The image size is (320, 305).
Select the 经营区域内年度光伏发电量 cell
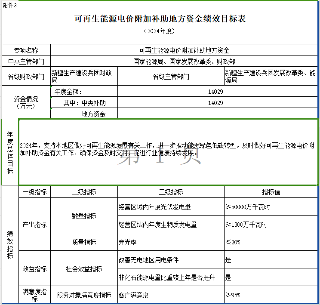(171, 207)
